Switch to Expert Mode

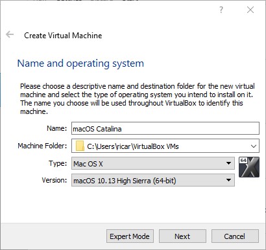click(x=130, y=236)
